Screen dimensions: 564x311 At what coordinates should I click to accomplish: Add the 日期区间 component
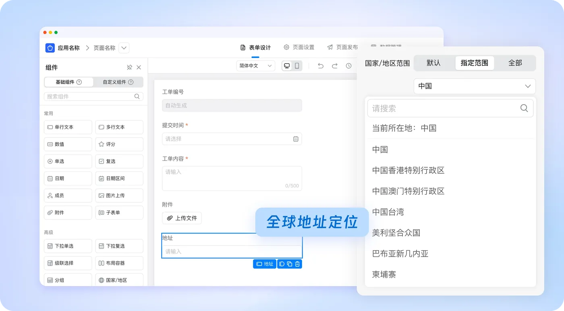click(x=119, y=178)
